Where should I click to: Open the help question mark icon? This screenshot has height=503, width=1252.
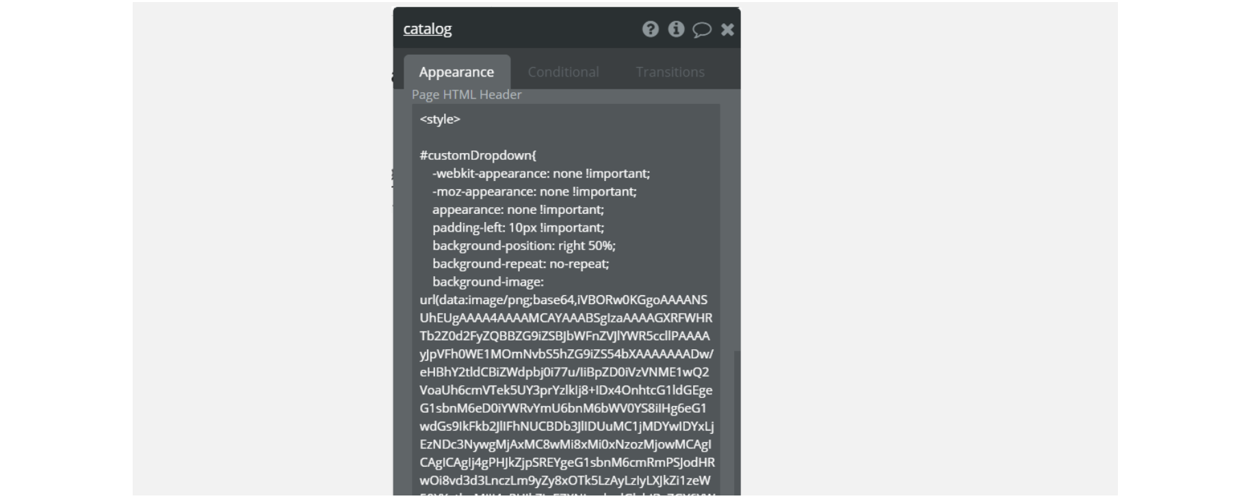click(650, 29)
